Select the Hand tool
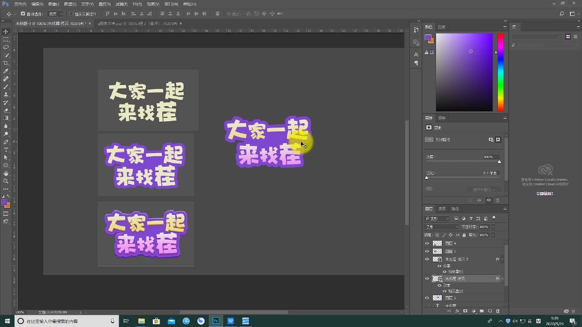Image resolution: width=582 pixels, height=327 pixels. (x=6, y=173)
